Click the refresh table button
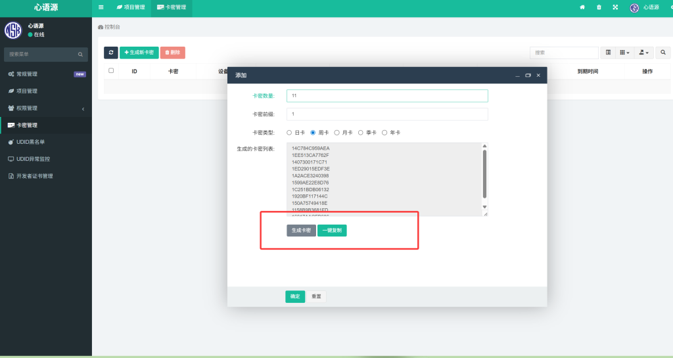 (x=110, y=53)
